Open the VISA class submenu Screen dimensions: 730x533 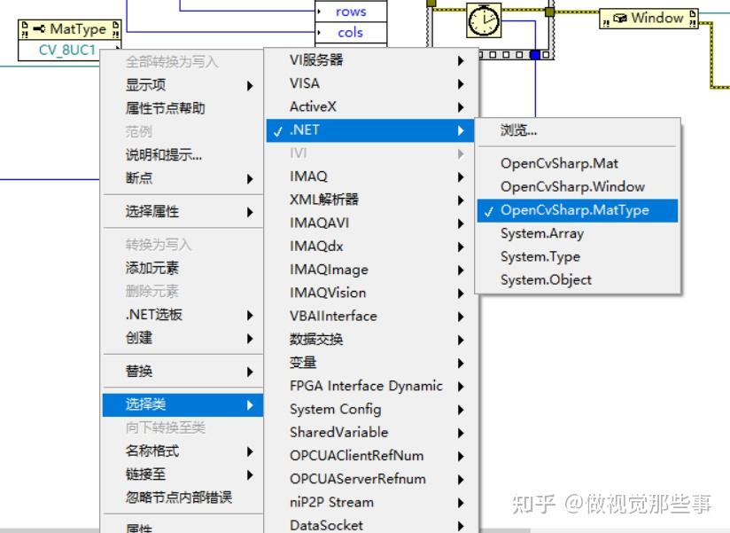click(371, 83)
